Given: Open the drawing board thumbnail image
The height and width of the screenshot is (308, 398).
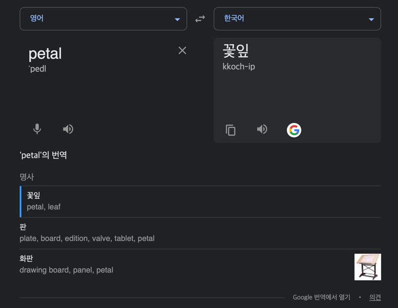Looking at the screenshot, I should pos(368,267).
